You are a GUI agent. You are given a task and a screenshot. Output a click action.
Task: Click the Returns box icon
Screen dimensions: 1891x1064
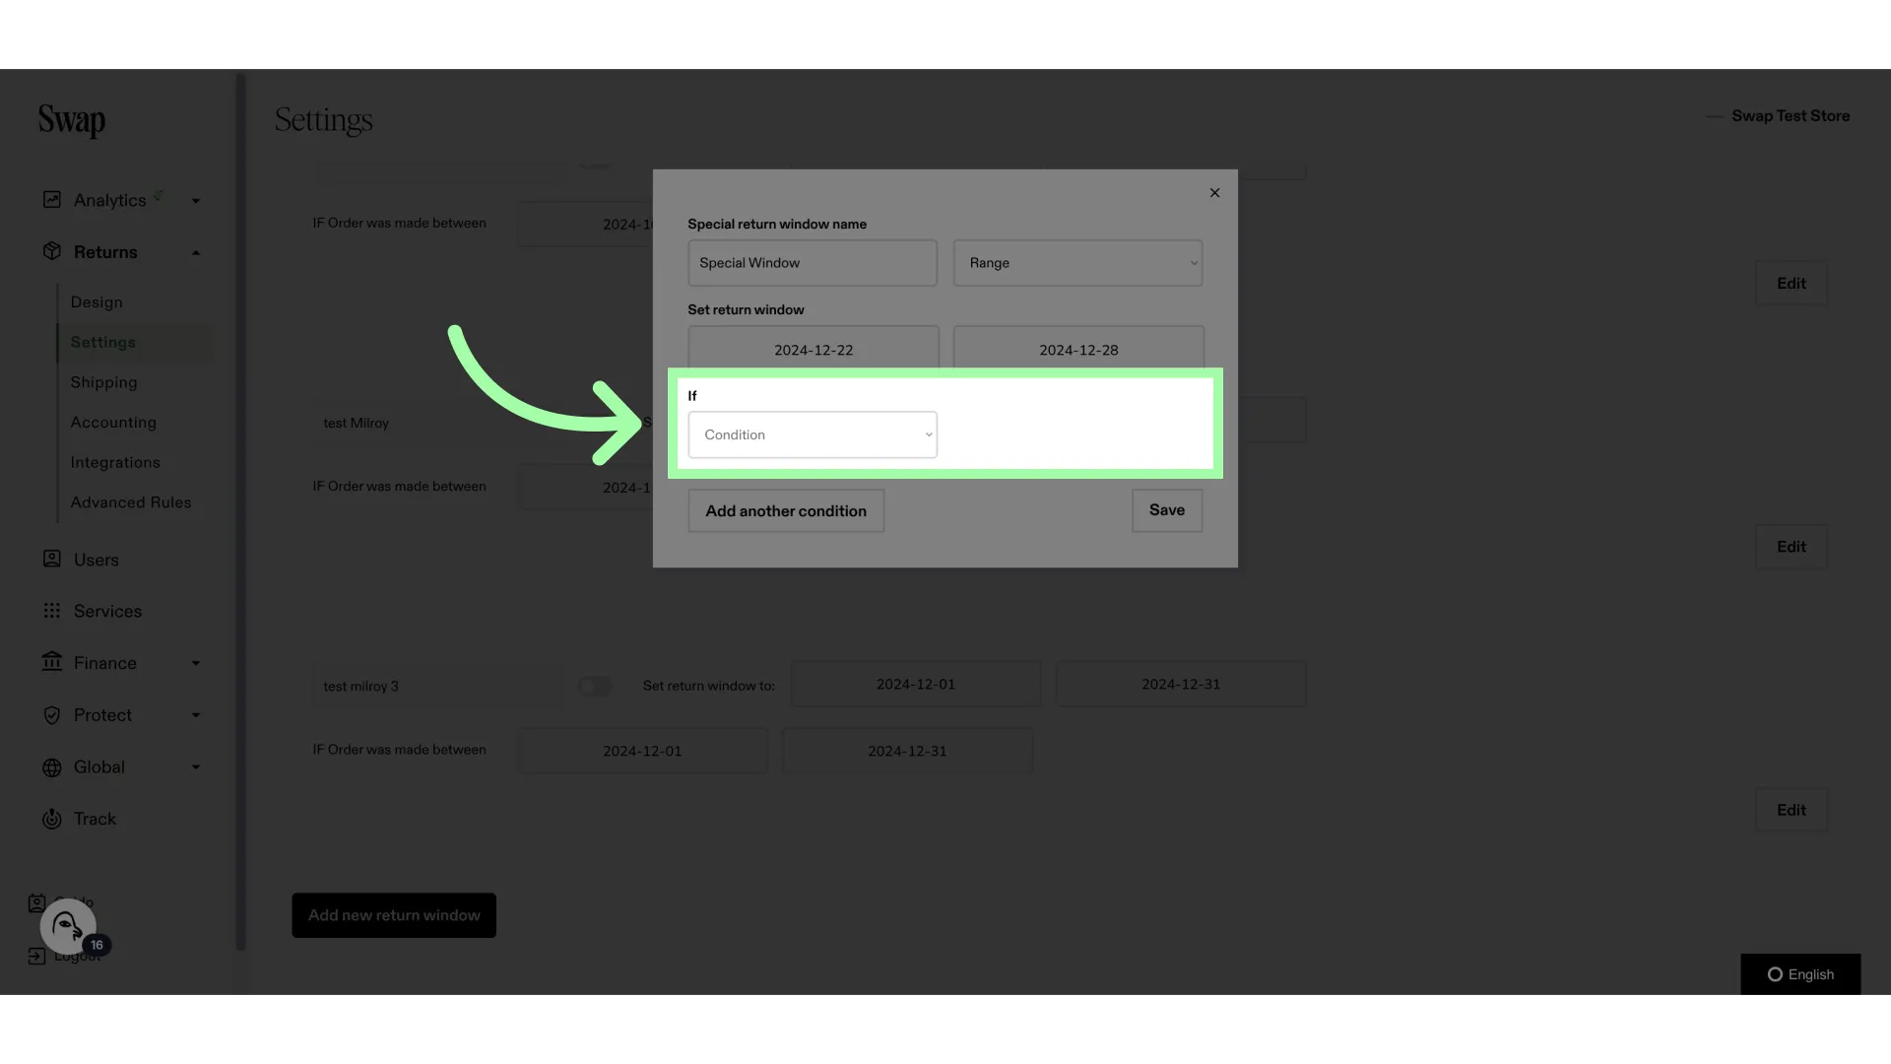pos(52,251)
